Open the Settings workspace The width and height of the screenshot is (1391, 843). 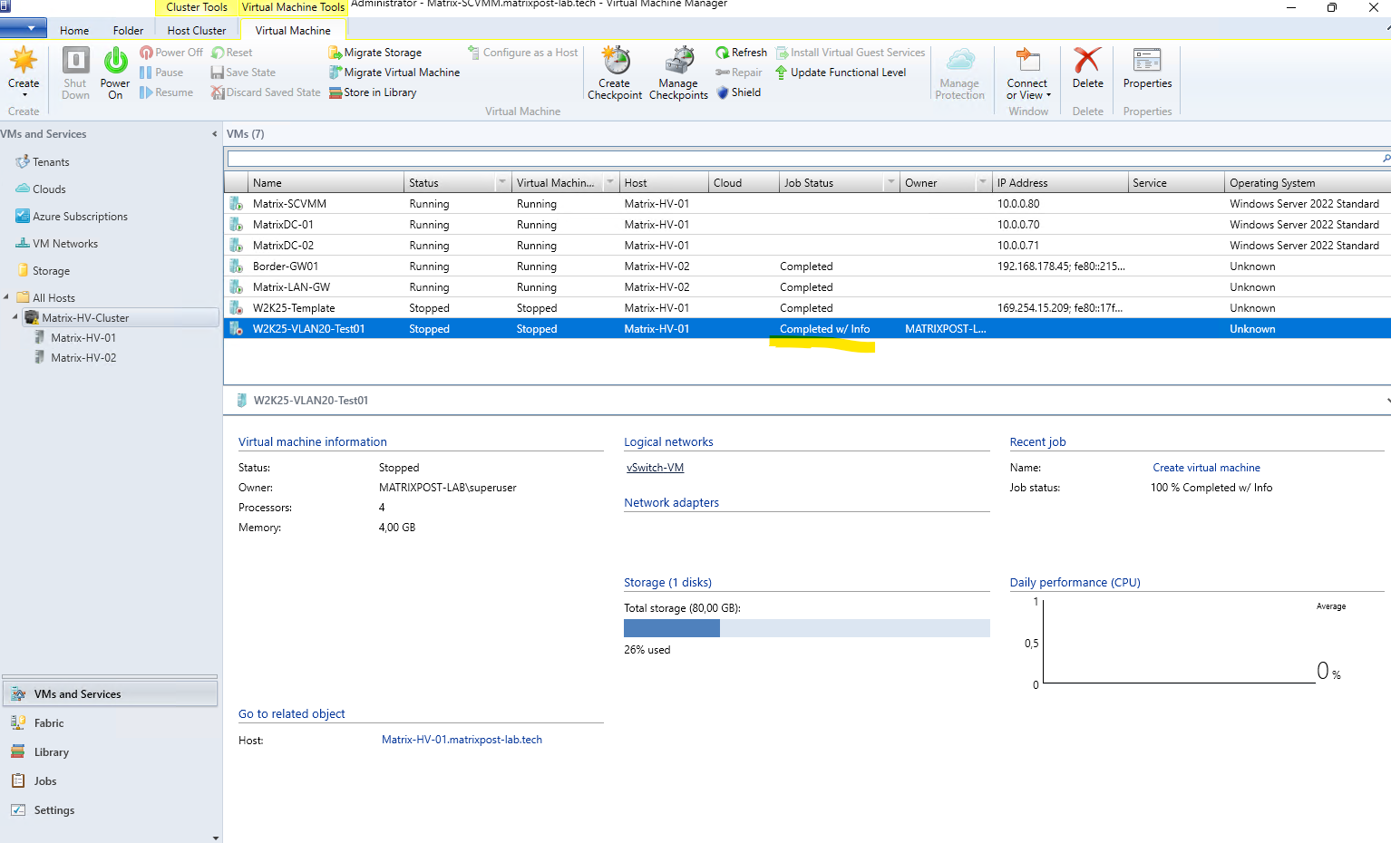110,810
